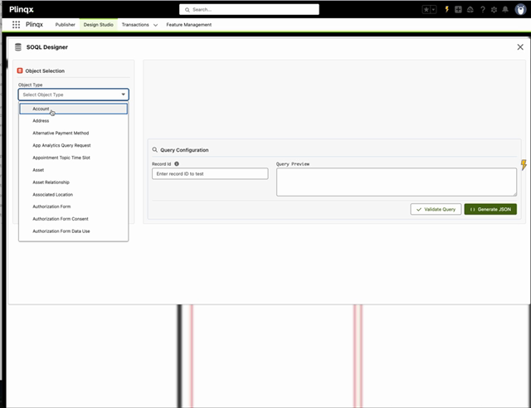Open the favorites list dropdown arrow
The height and width of the screenshot is (408, 531).
tap(433, 9)
